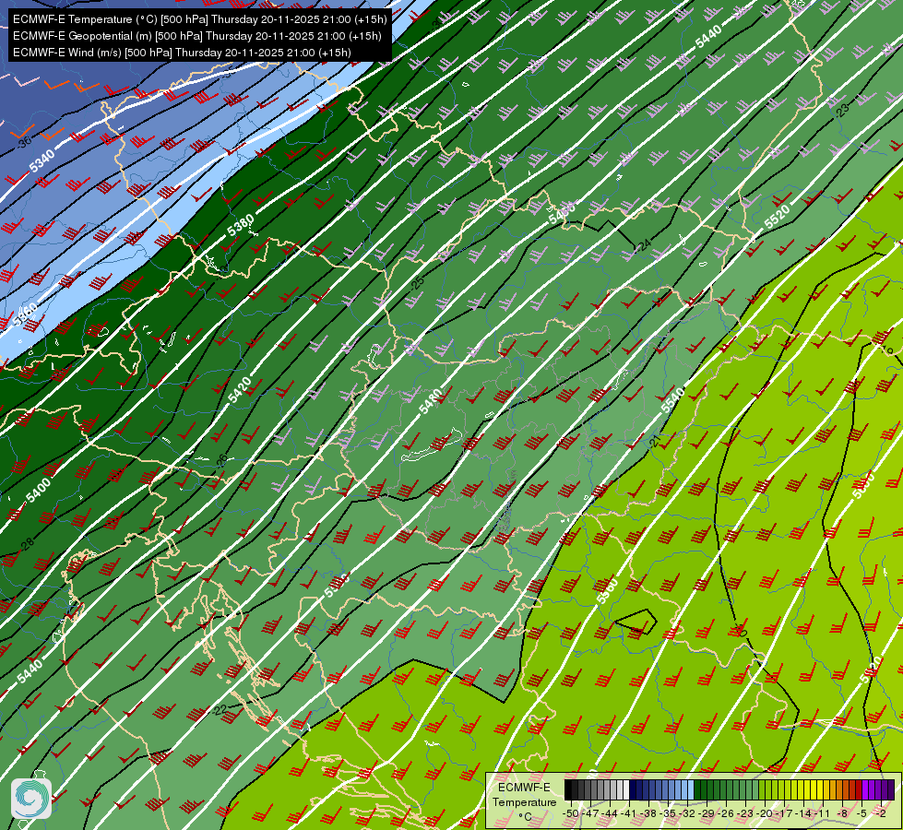
Task: Click the -11 value on the temperature legend
Action: [822, 813]
